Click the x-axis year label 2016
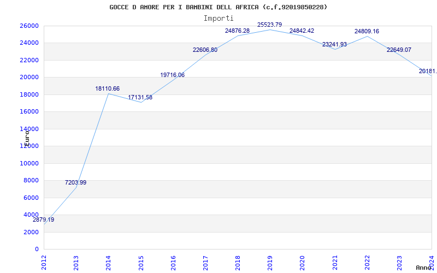 coord(173,263)
